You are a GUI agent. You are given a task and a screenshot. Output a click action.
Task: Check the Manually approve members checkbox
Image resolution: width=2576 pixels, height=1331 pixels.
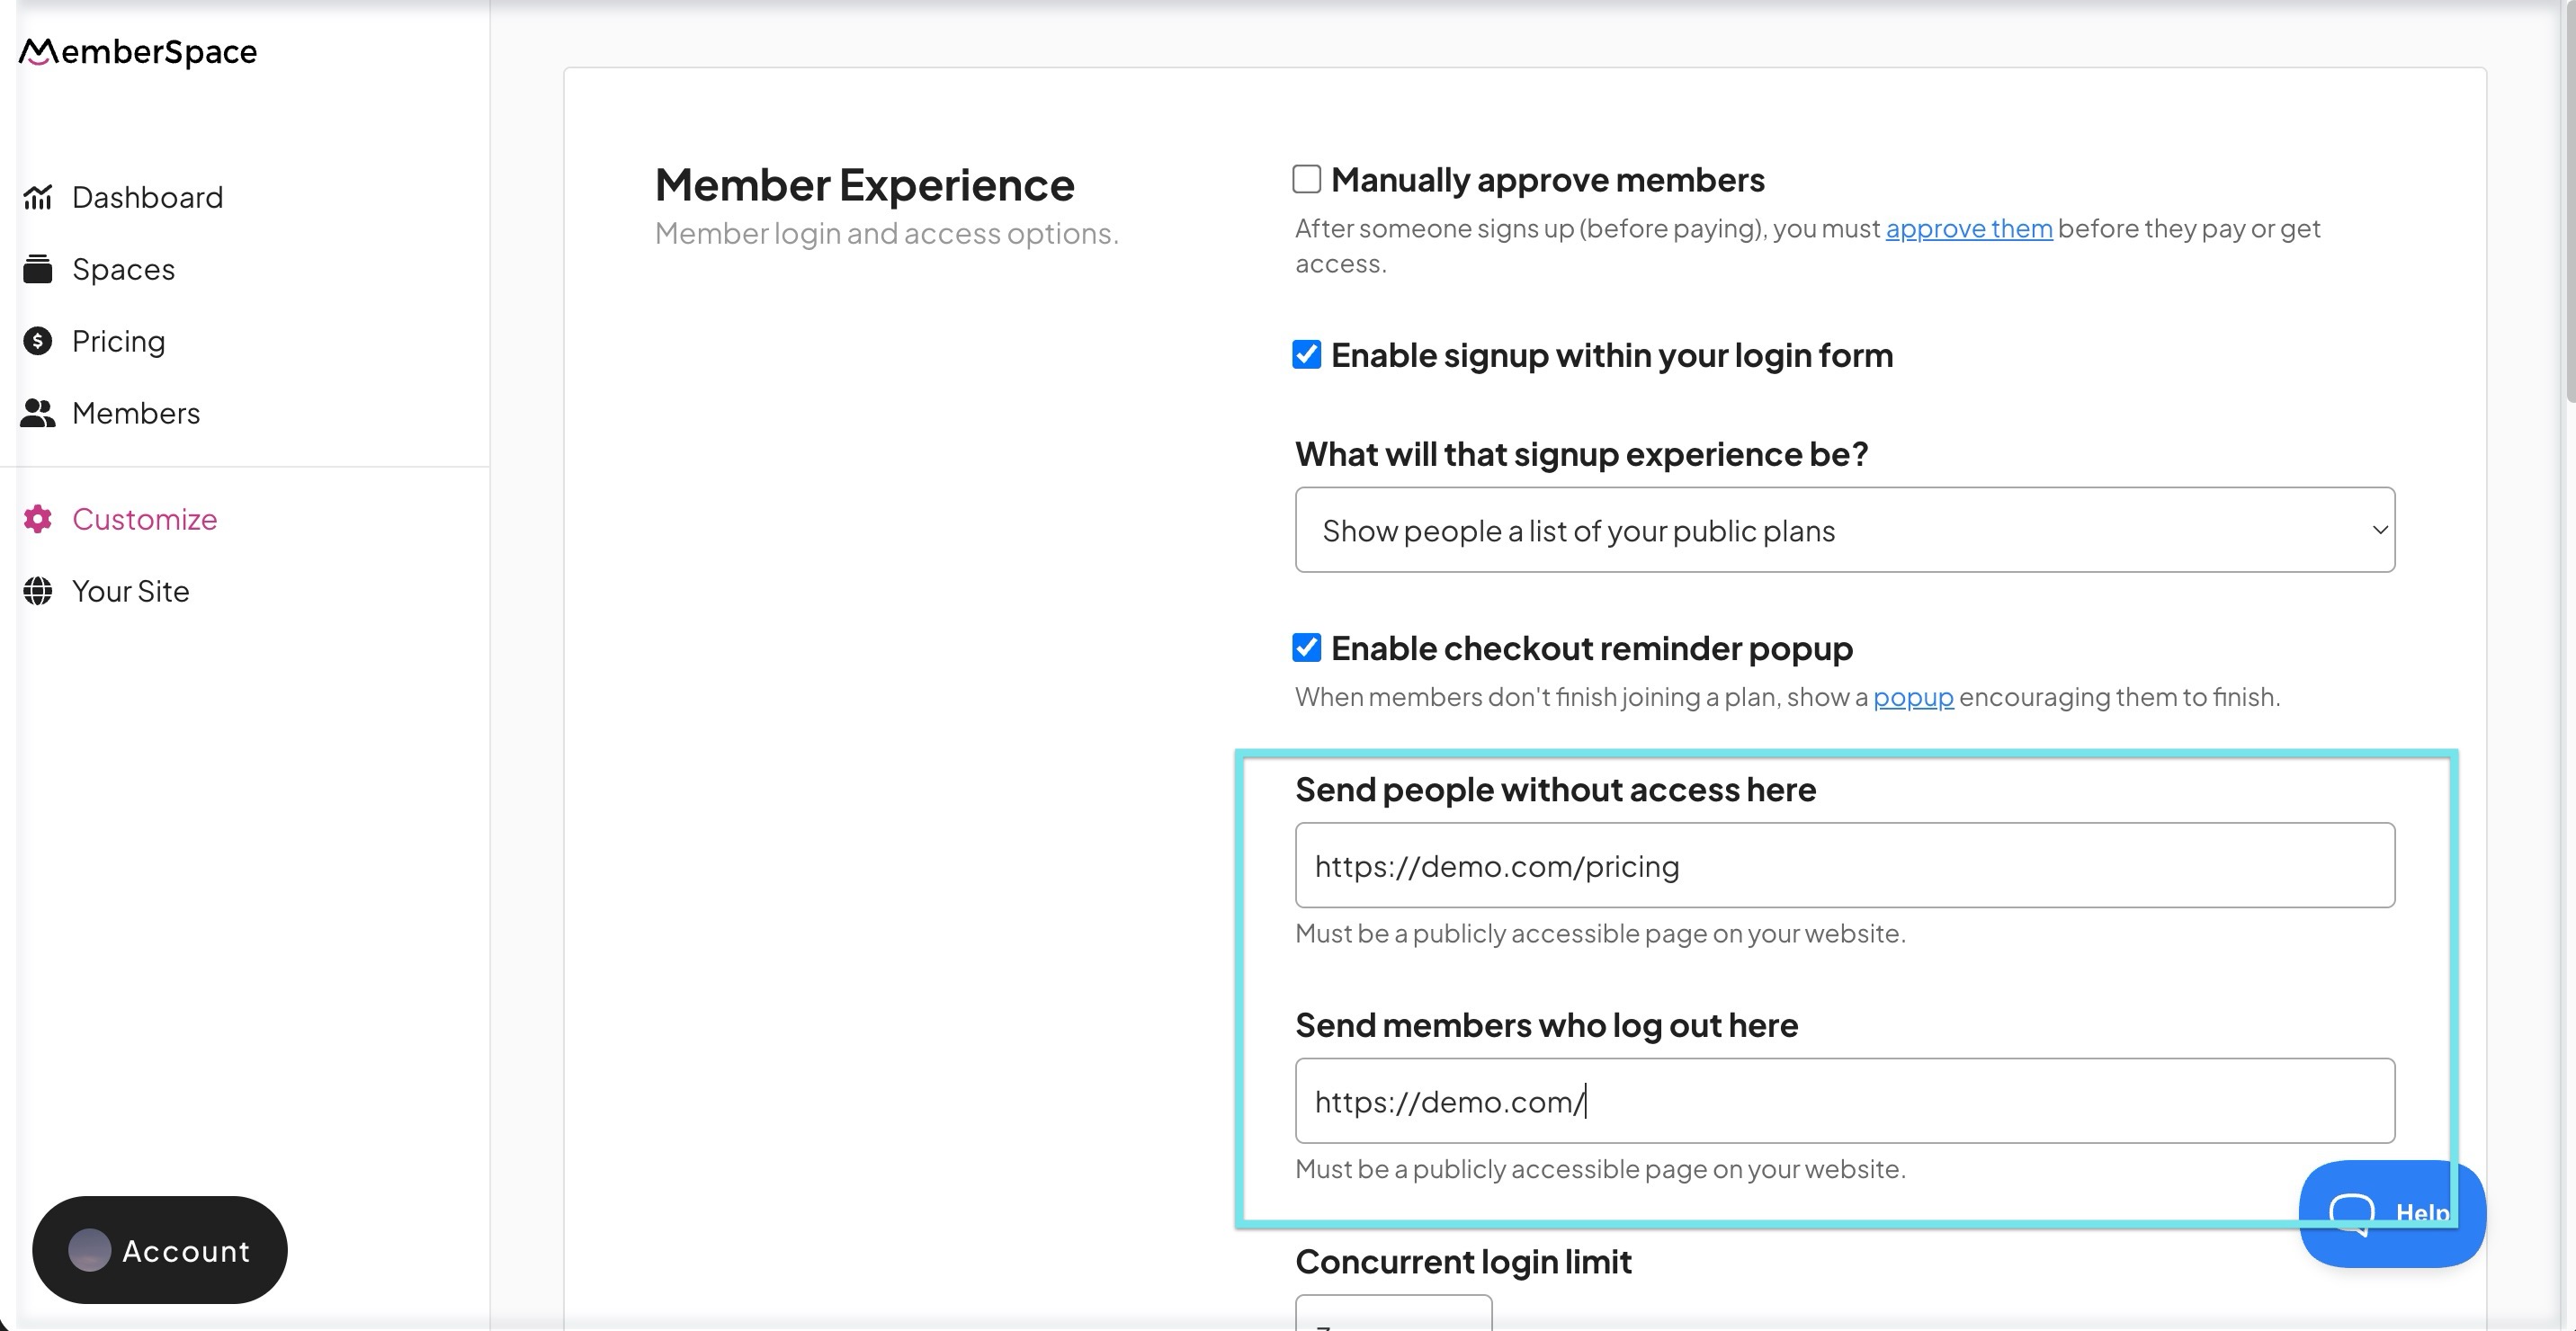(1306, 179)
